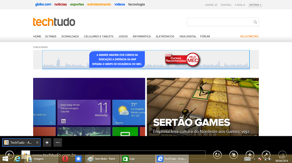Open Windows Start button
Viewport: 292px width, 163px height.
(x=5, y=159)
